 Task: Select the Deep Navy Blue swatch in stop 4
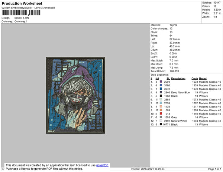(161, 92)
